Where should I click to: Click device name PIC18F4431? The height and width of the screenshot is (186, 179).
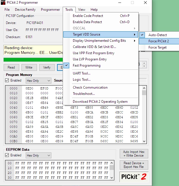tap(35, 23)
